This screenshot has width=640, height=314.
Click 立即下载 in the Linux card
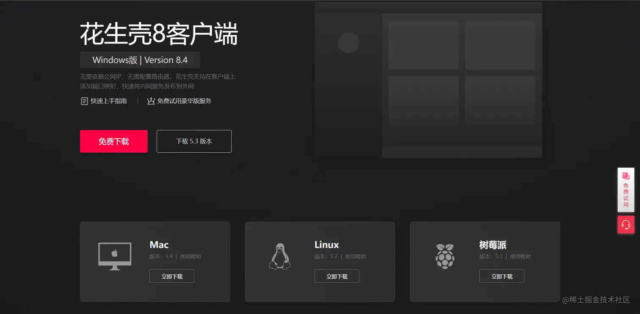click(337, 276)
